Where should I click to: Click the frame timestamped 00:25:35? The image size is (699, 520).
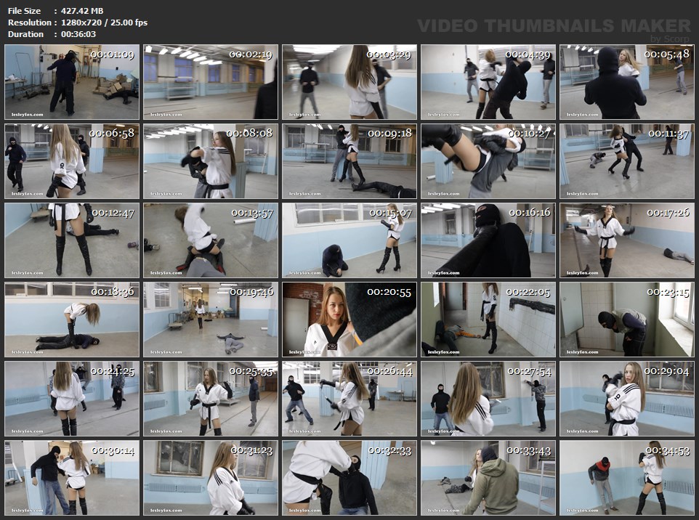[211, 399]
